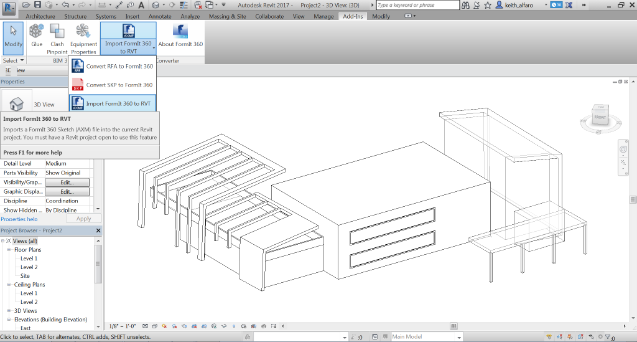637x342 pixels.
Task: Open the Properties help link
Action: click(x=19, y=219)
